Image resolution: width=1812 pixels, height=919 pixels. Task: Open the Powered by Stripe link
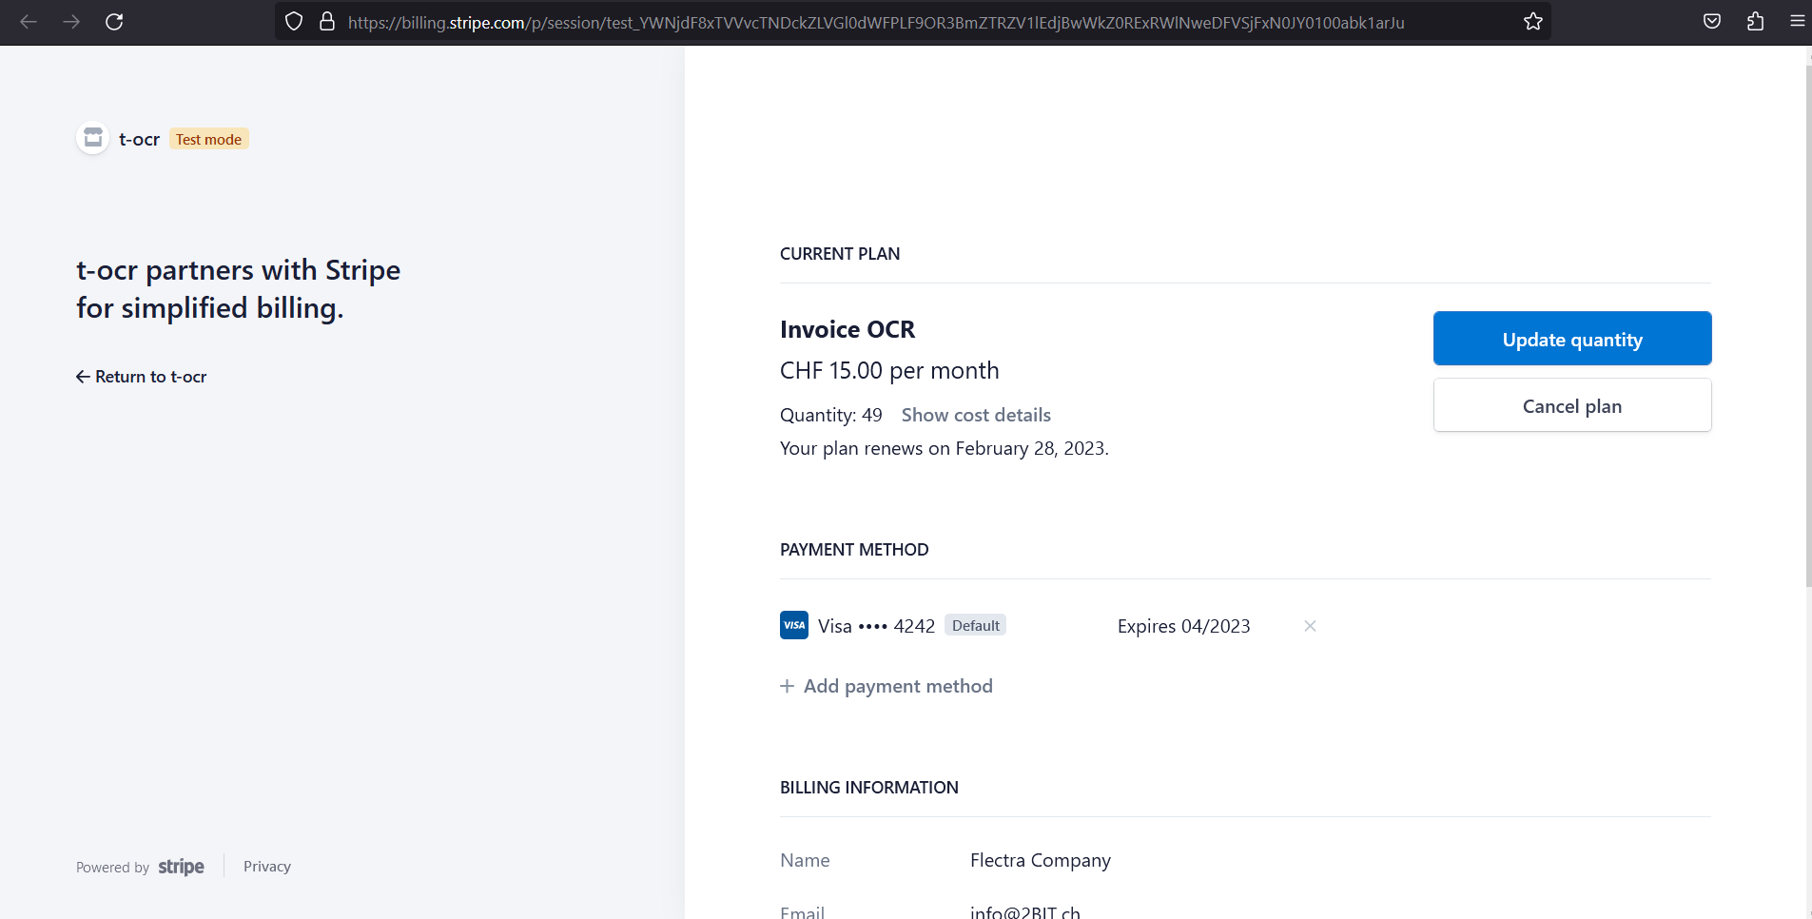[140, 866]
